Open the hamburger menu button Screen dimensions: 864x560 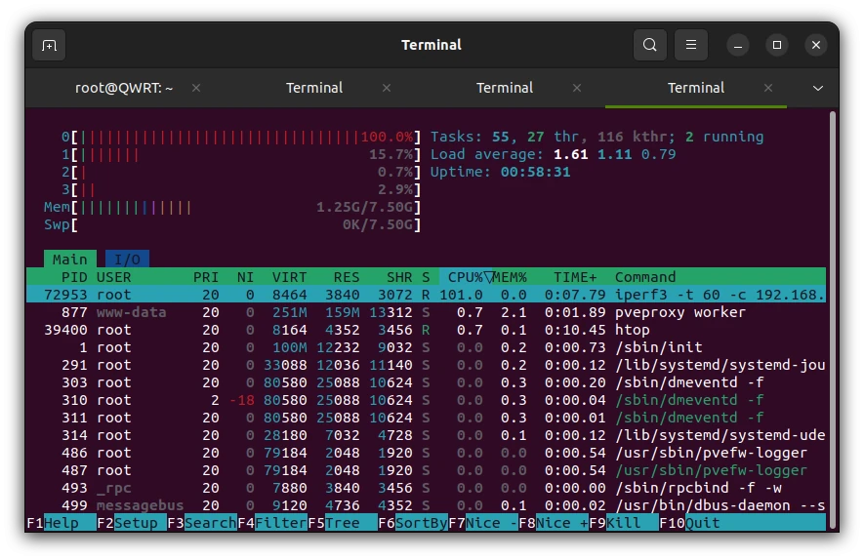click(691, 45)
